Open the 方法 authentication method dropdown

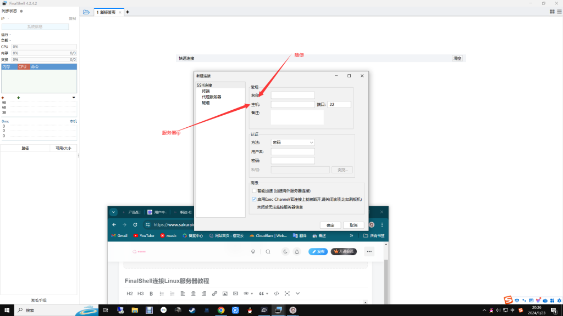tap(292, 143)
